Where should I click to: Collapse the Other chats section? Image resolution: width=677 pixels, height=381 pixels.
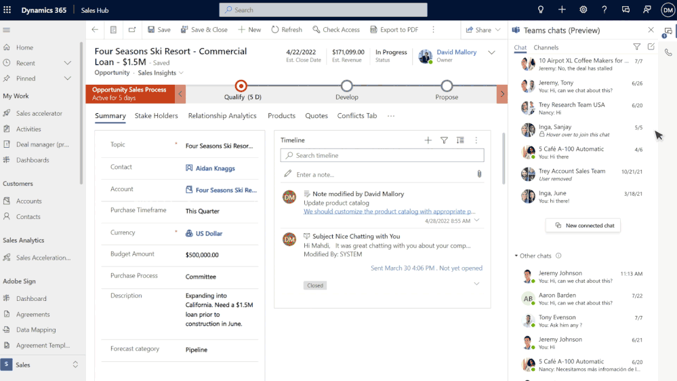516,256
